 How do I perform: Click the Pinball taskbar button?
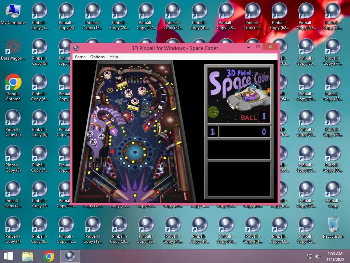pos(70,256)
